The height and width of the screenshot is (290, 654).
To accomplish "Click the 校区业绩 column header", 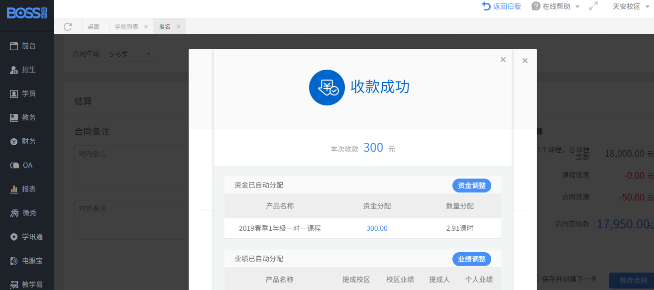I will pyautogui.click(x=400, y=280).
